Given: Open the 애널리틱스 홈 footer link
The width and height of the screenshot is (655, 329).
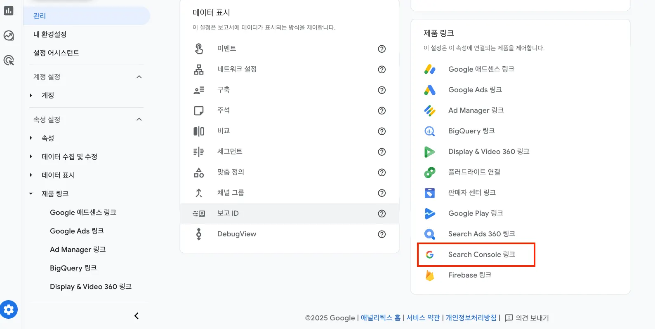Looking at the screenshot, I should tap(381, 318).
